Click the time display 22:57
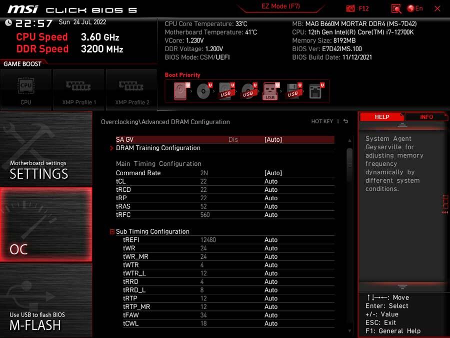The image size is (450, 338). tap(34, 23)
